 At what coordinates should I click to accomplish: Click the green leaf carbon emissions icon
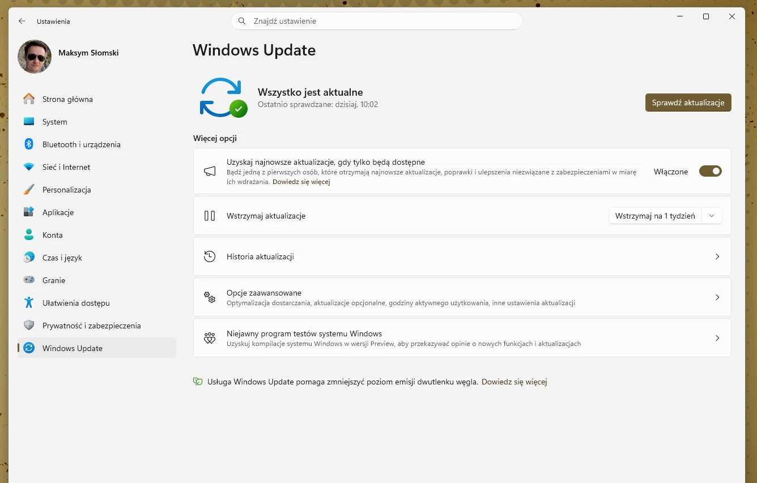(198, 382)
